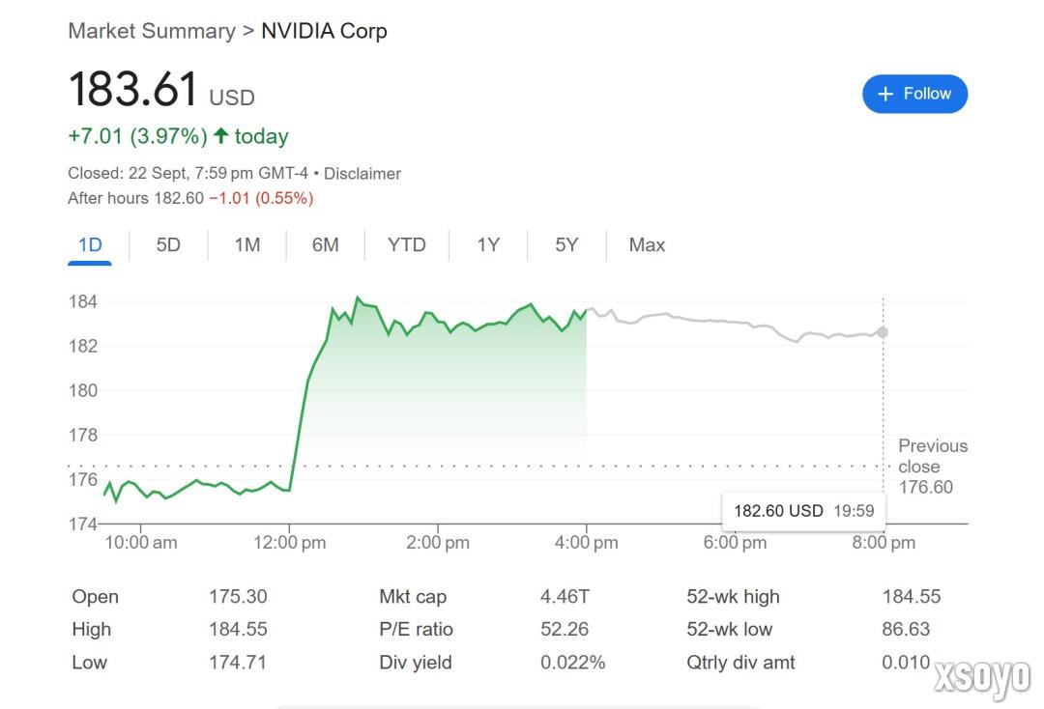The image size is (1044, 709).
Task: Select the Max range tab
Action: [x=647, y=245]
